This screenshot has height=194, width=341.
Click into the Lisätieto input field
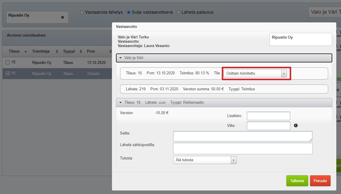coord(268,116)
